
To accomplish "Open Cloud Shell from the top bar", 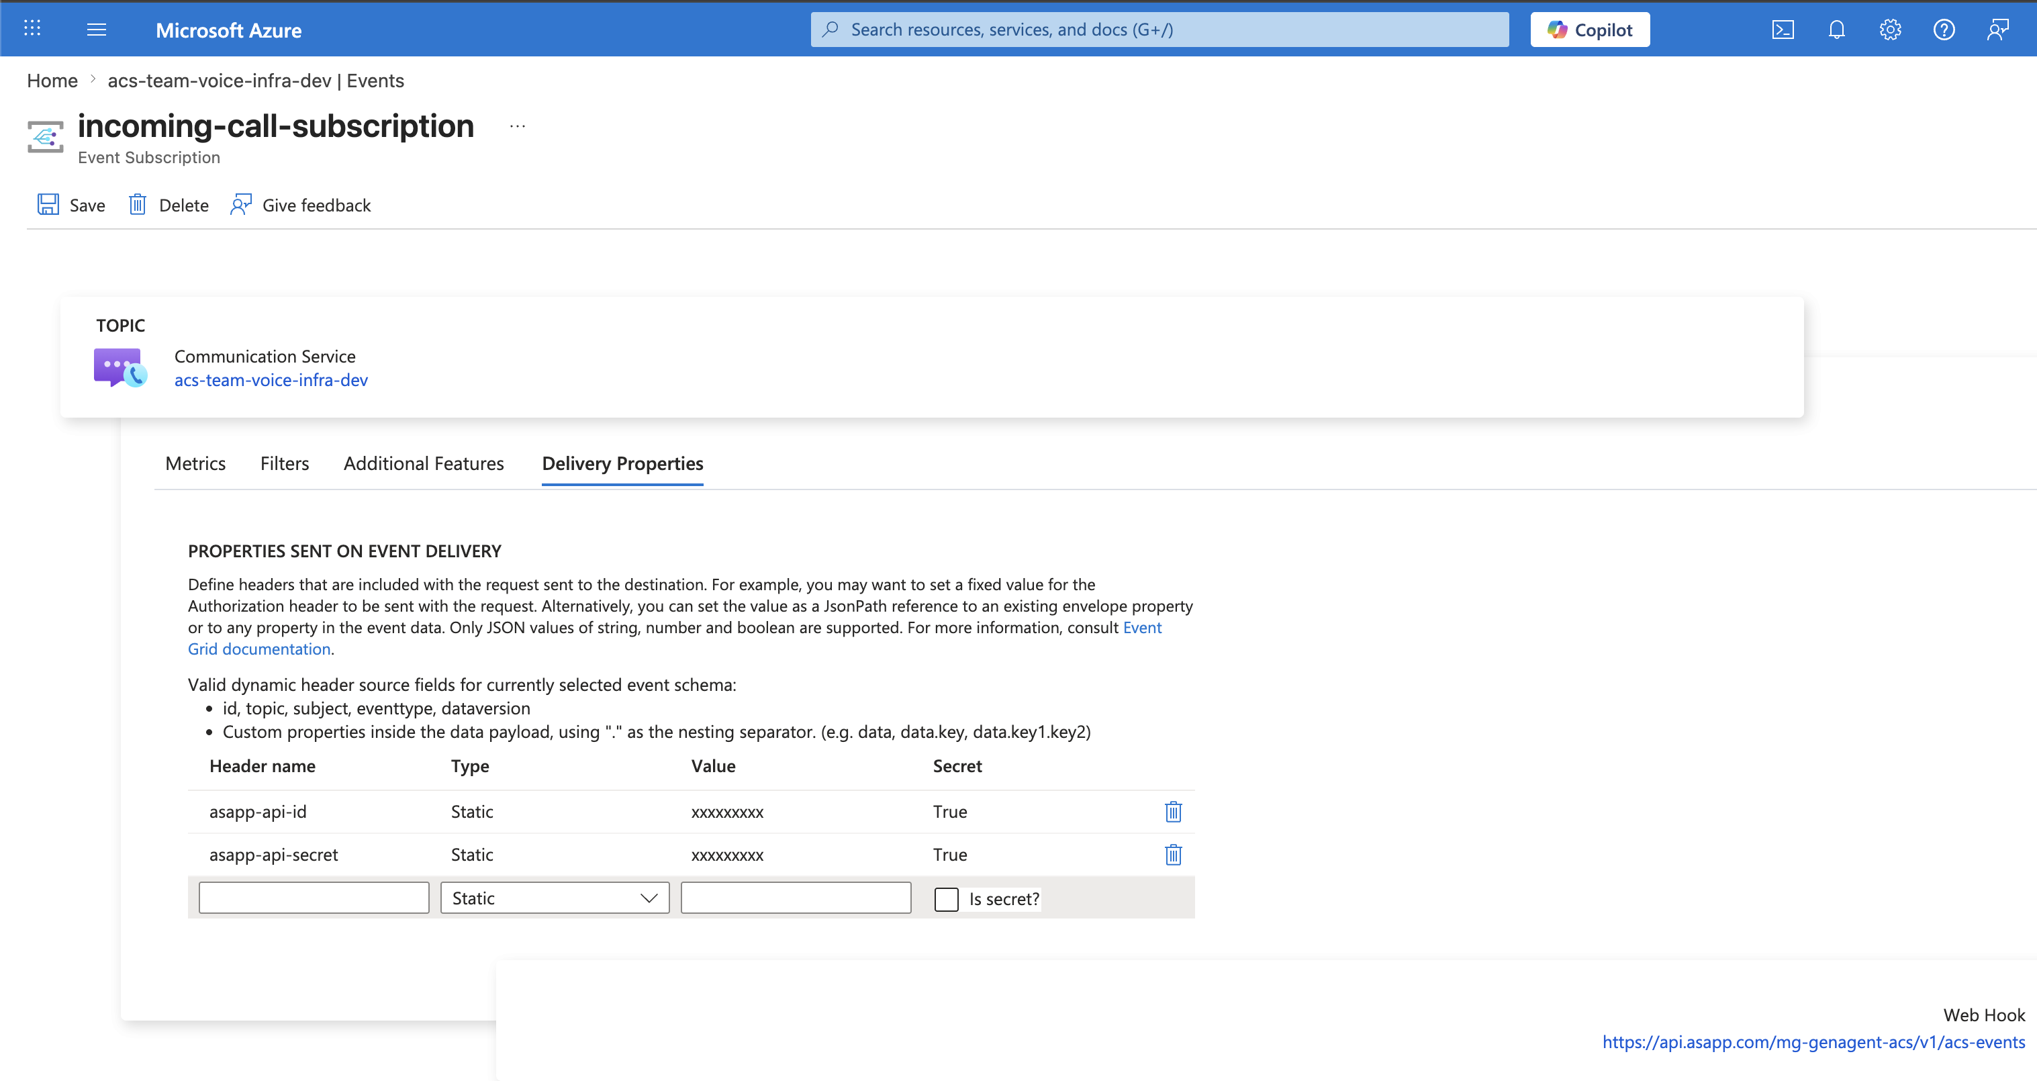I will (1783, 30).
